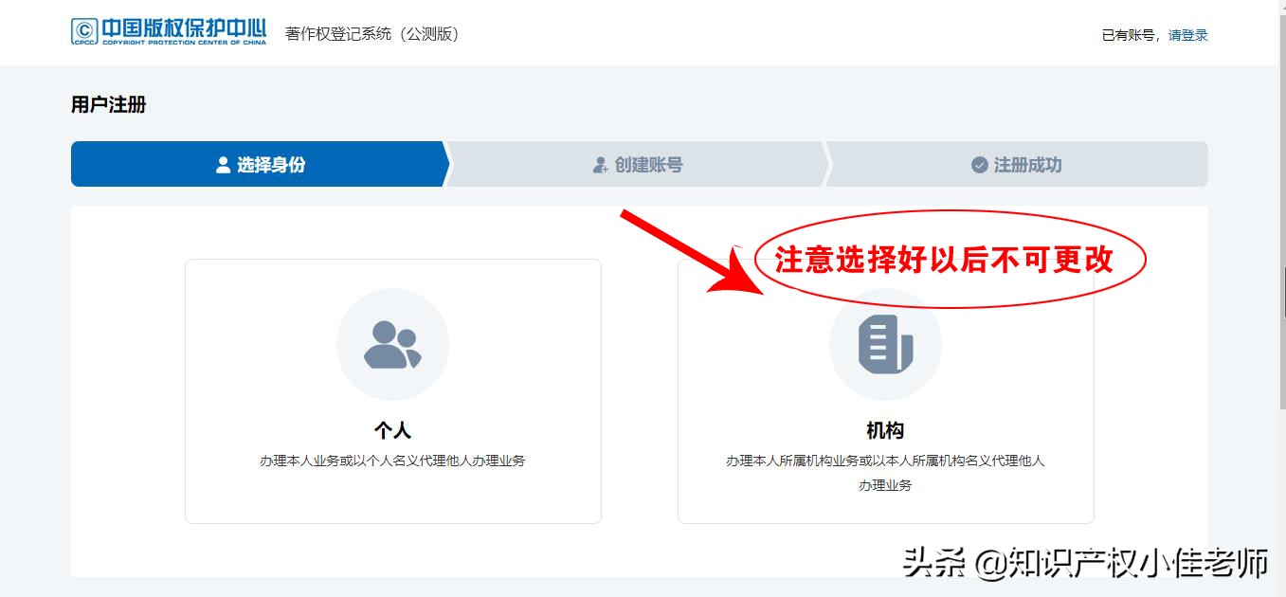Click the person icon in 选择身份 step
The image size is (1286, 597).
(x=222, y=163)
